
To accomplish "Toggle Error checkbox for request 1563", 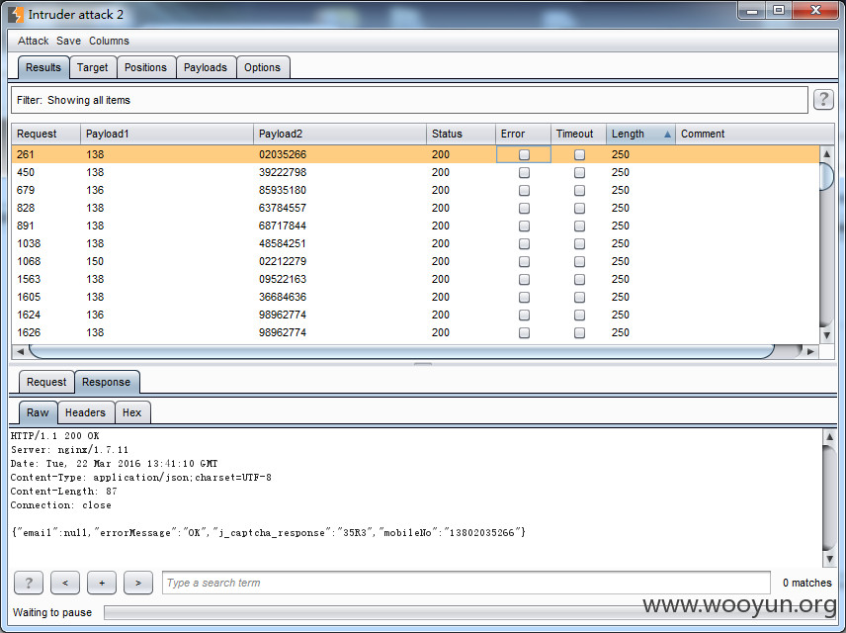I will pyautogui.click(x=524, y=279).
